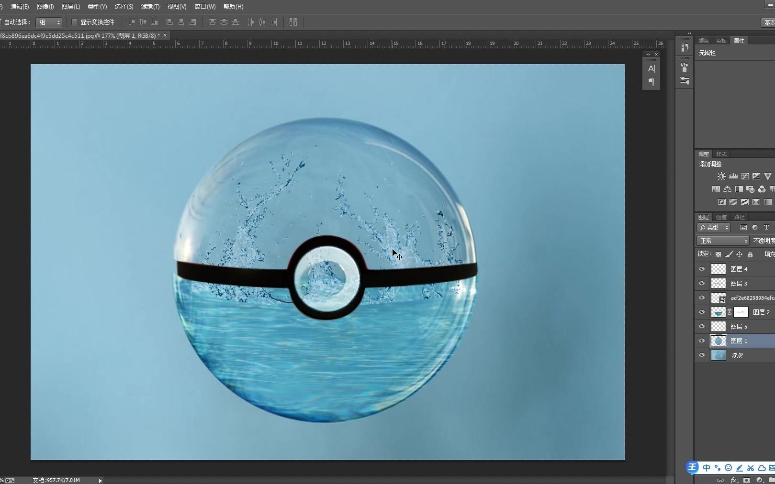
Task: Enable 显示变换控件 checkbox
Action: (75, 22)
